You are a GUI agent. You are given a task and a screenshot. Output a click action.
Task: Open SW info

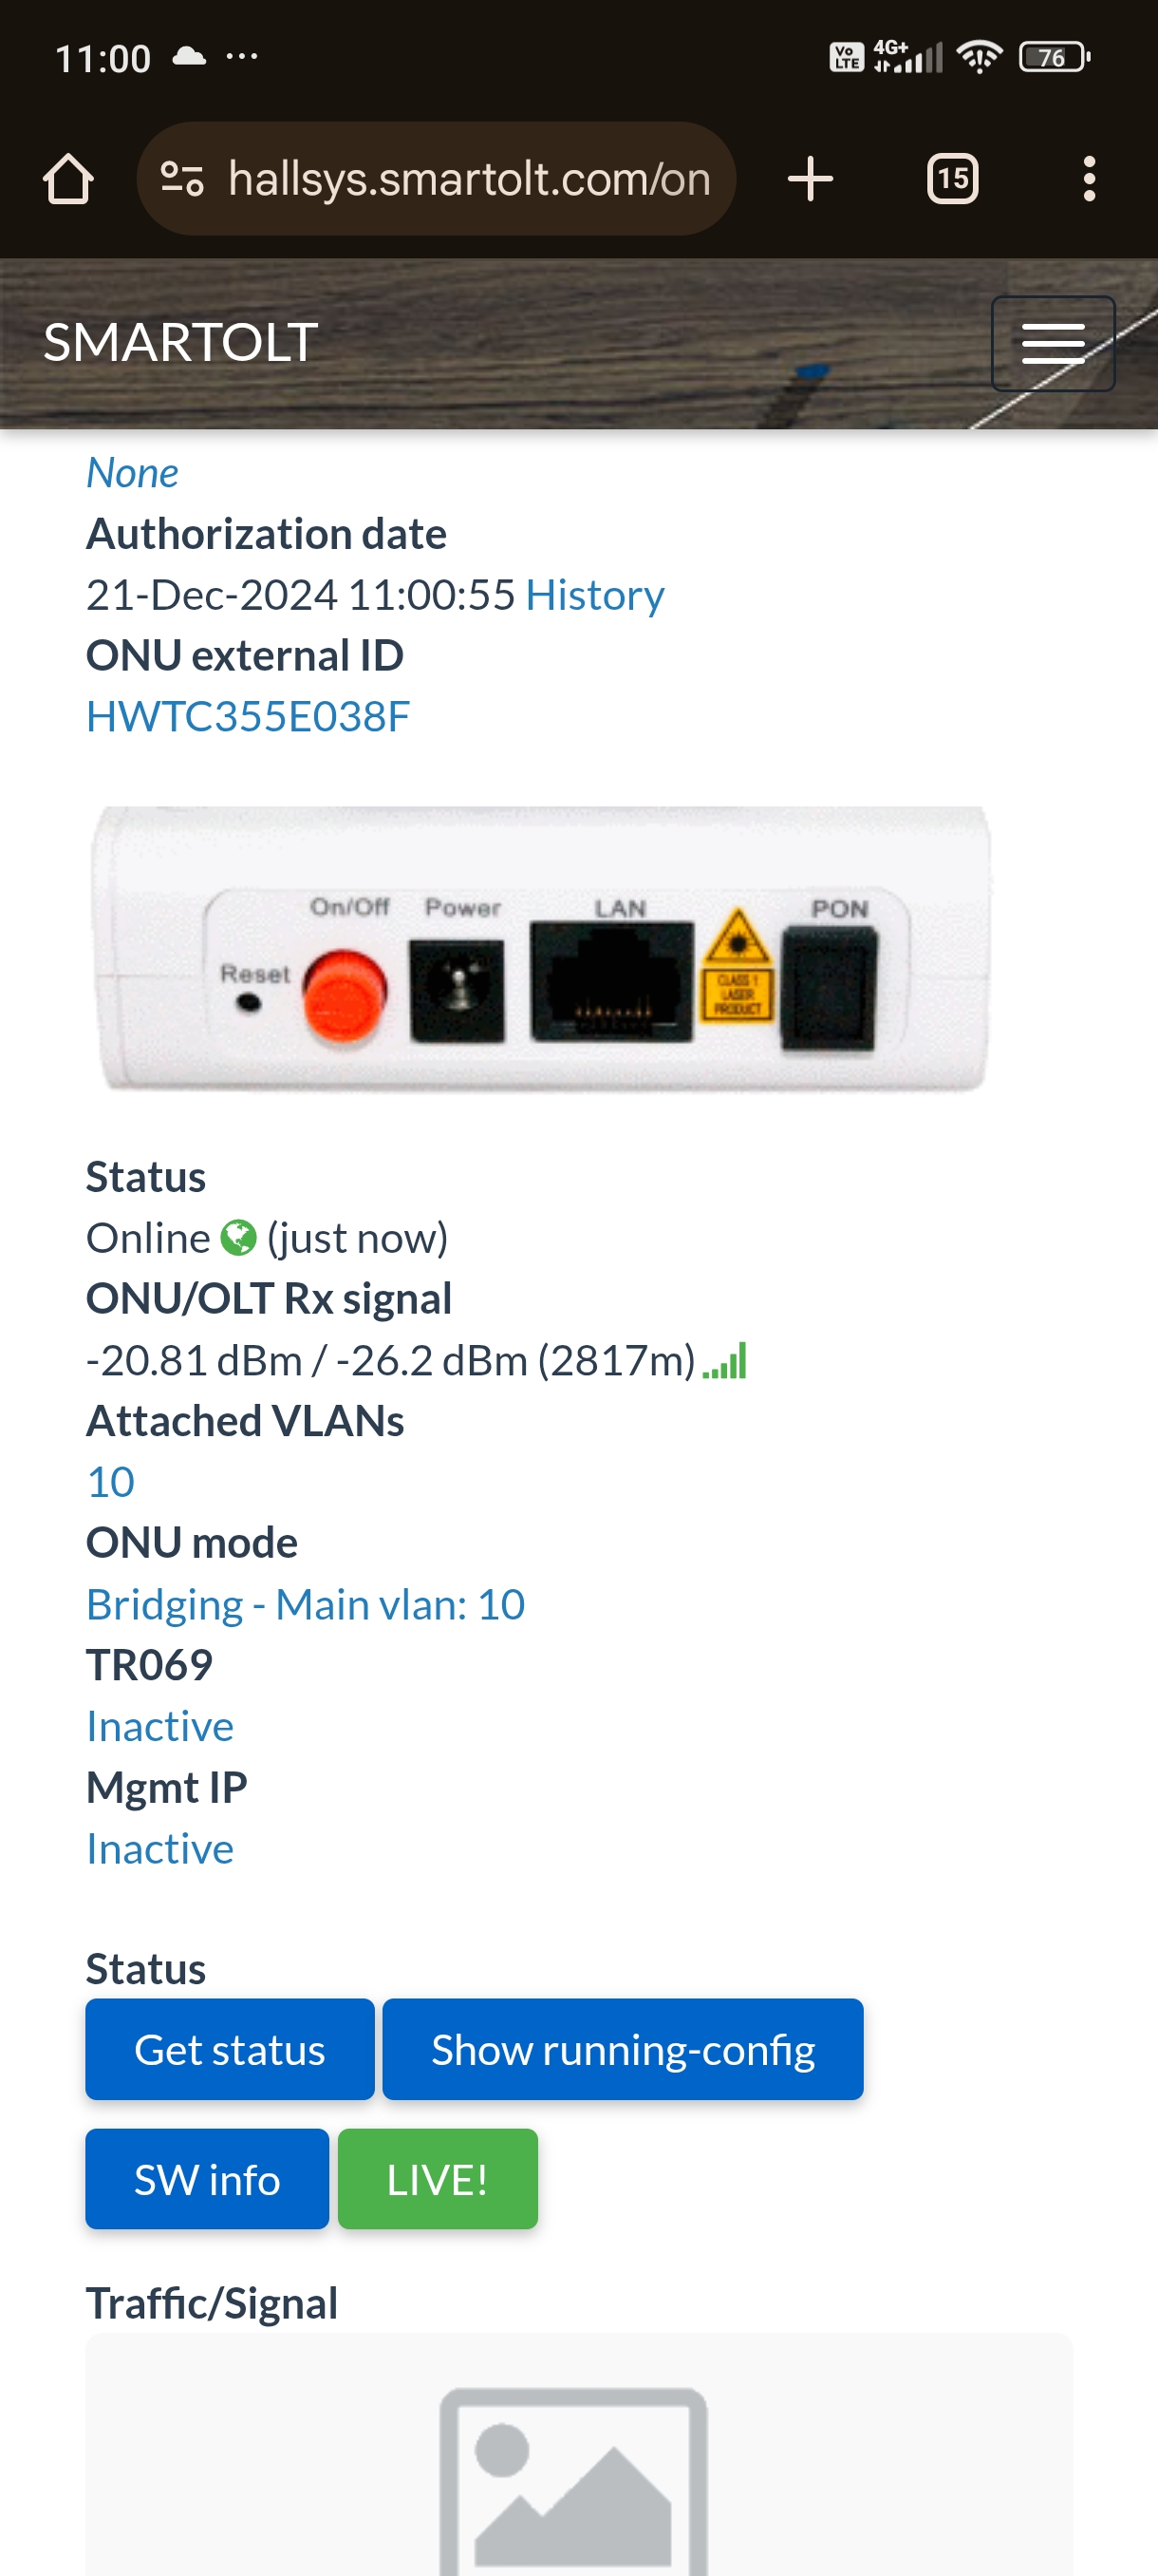(207, 2179)
